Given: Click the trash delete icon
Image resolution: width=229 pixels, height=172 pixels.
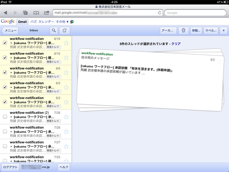Looking at the screenshot, I should point(183,30).
